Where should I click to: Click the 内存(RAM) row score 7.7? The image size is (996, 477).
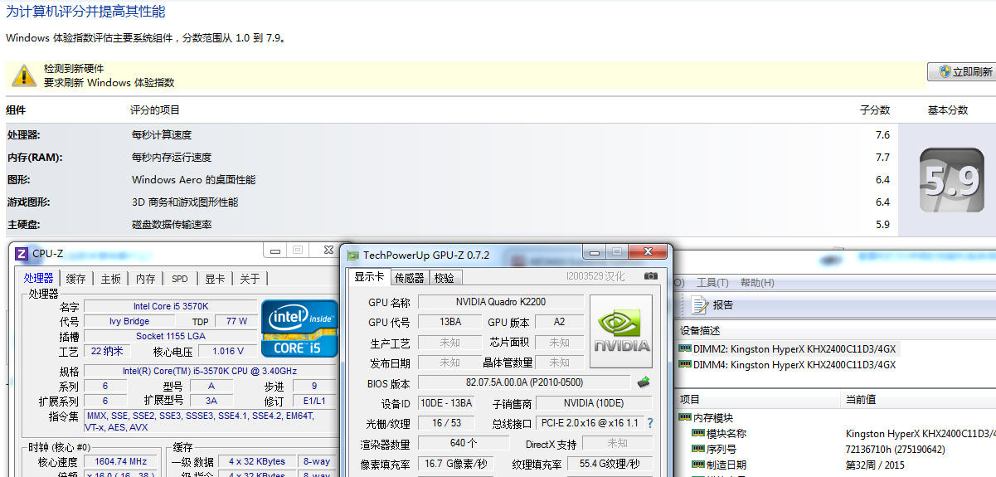[882, 158]
